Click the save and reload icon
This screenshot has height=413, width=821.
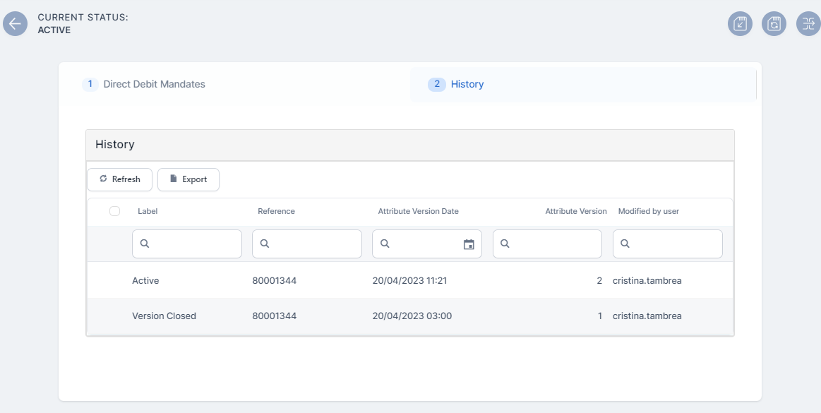[x=774, y=24]
